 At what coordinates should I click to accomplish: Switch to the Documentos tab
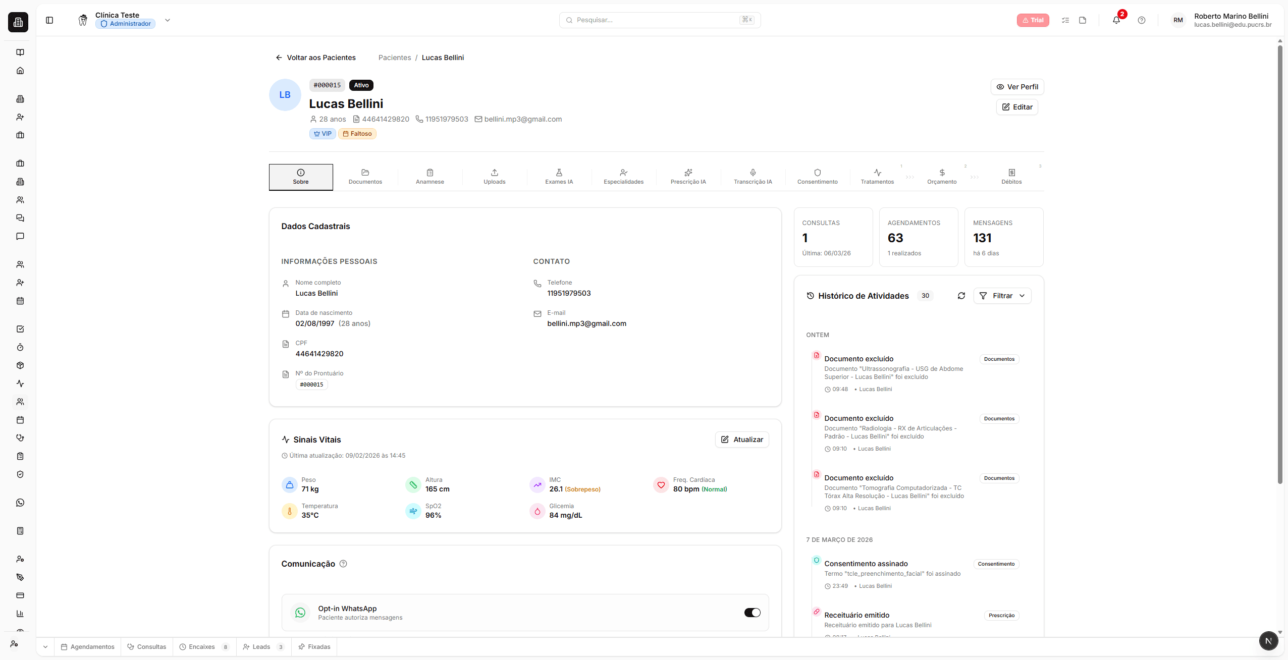pyautogui.click(x=365, y=177)
